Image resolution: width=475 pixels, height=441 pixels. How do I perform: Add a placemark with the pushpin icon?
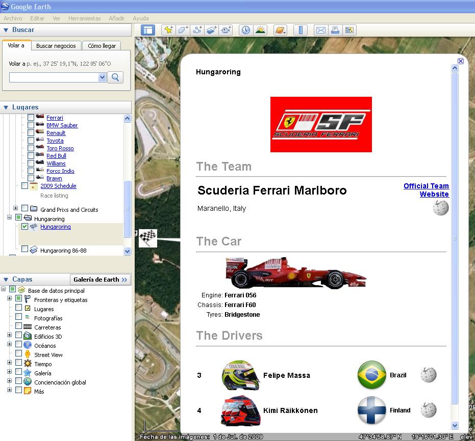click(x=168, y=30)
